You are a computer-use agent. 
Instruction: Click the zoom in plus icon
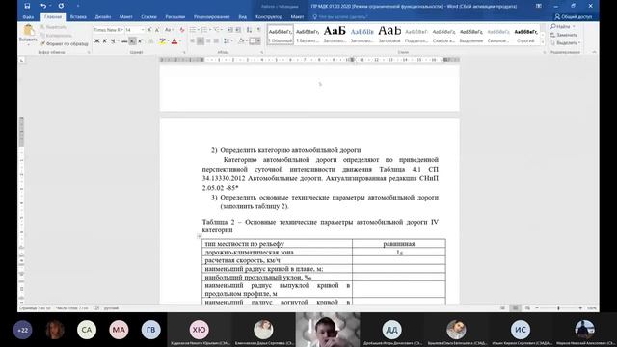(x=580, y=308)
